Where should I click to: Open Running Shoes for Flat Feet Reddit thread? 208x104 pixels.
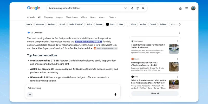click(x=144, y=64)
